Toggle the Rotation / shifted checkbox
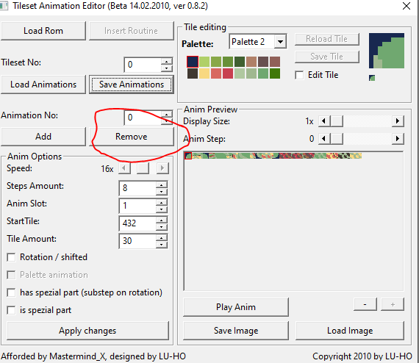Screen dimensions: 419x363 [11, 257]
